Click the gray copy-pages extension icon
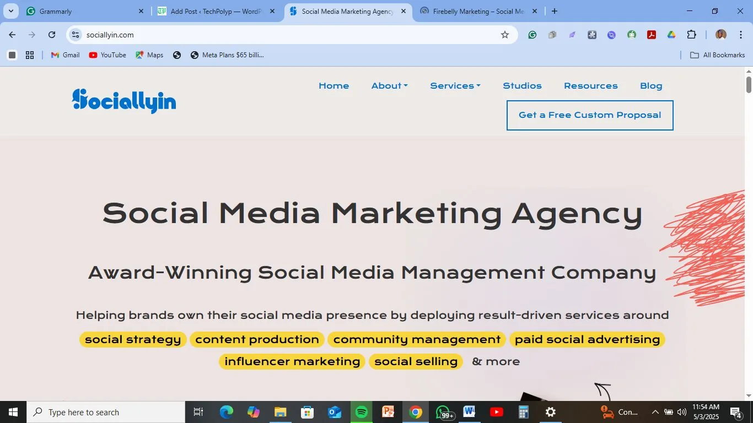 (x=552, y=35)
